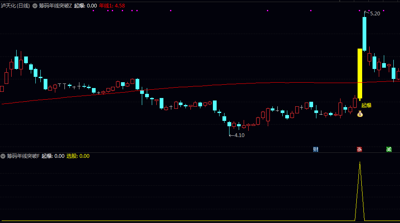Expand the 筹码年线突破Z indicator dropdown

35,6
